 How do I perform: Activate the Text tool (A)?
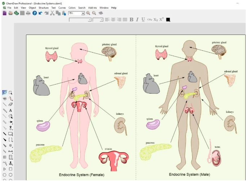10,110
